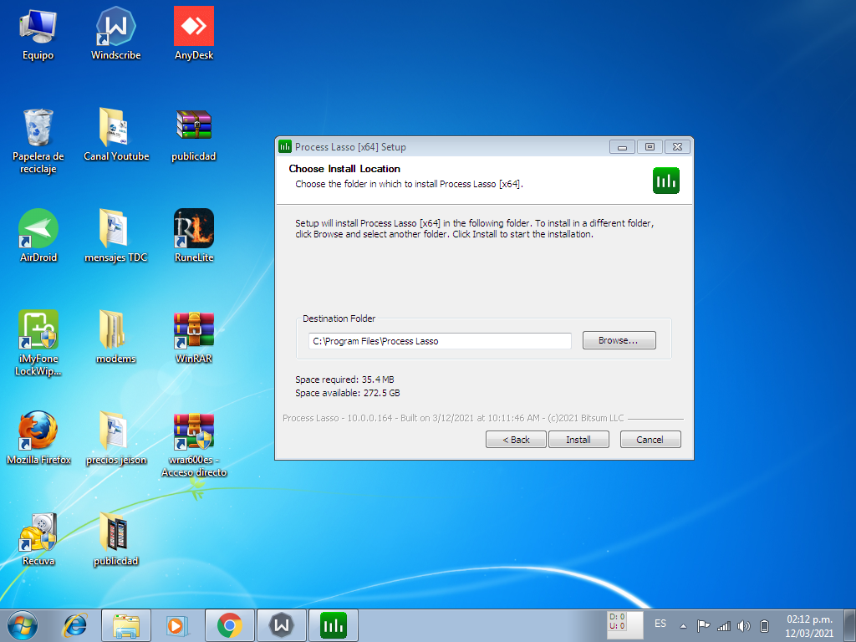The height and width of the screenshot is (642, 856).
Task: Open Windows Media Player from the taskbar
Action: 176,625
